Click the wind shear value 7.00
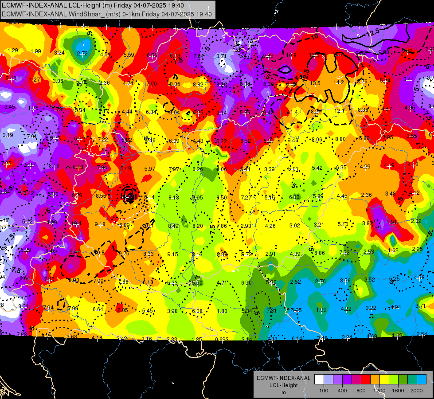This screenshot has height=399, width=434. click(x=152, y=83)
